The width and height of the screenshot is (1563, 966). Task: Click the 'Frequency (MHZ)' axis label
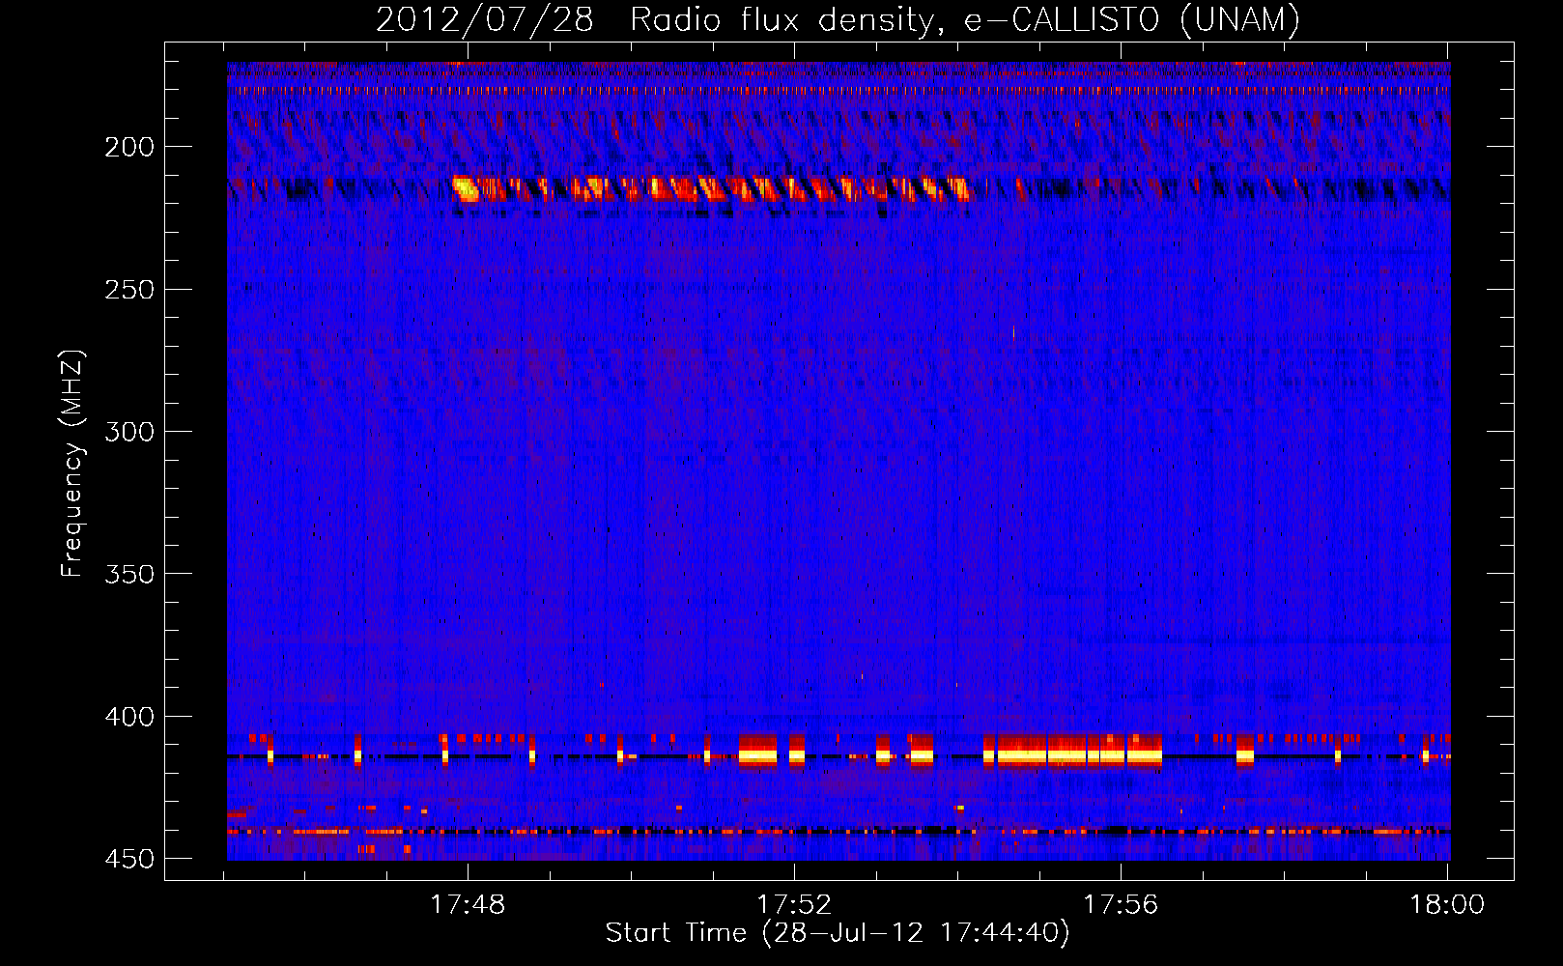[x=72, y=464]
